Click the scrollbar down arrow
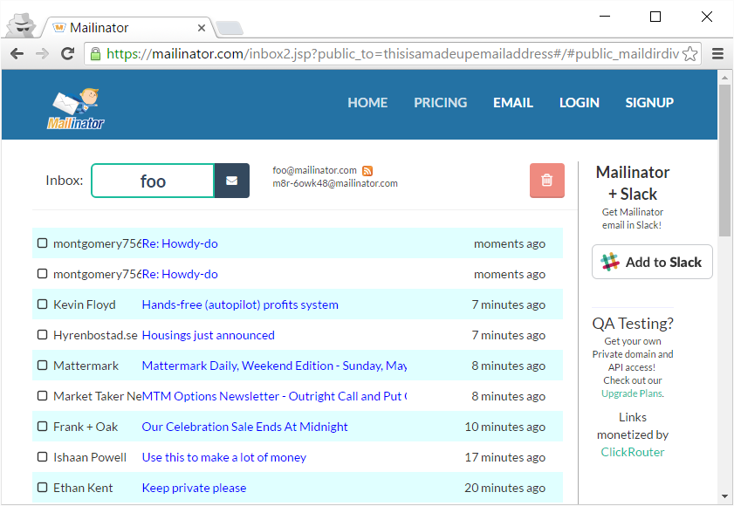This screenshot has width=734, height=506. pyautogui.click(x=724, y=496)
